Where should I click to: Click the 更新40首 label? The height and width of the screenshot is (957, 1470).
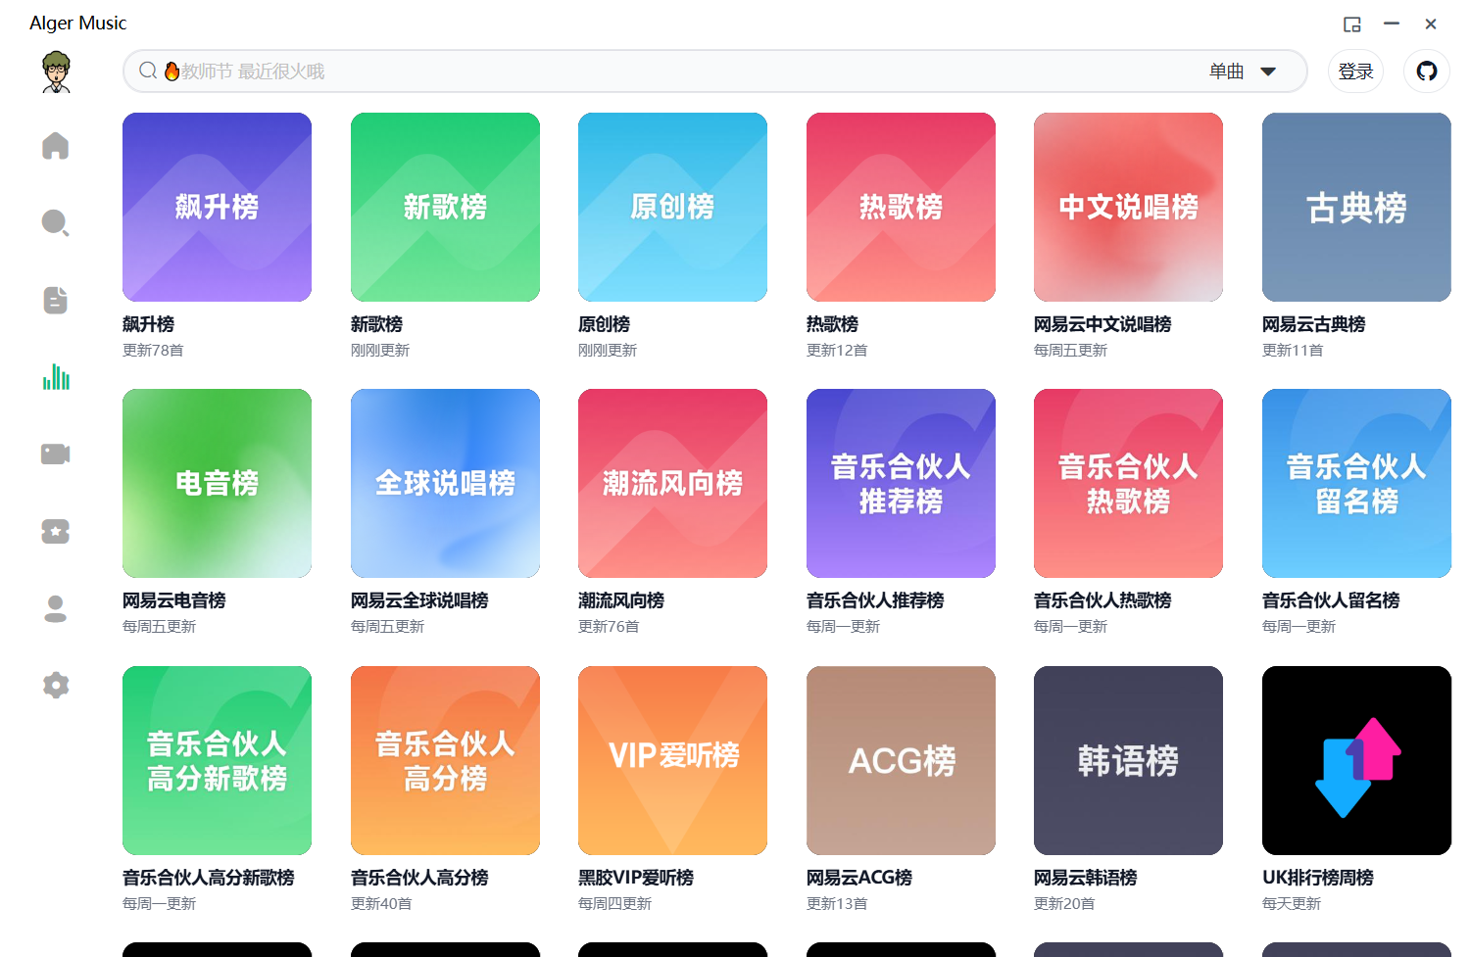click(381, 904)
